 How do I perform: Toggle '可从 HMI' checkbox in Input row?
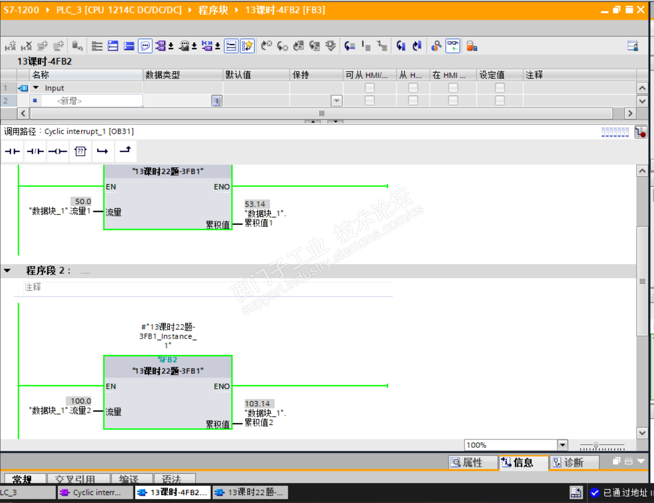tap(369, 88)
